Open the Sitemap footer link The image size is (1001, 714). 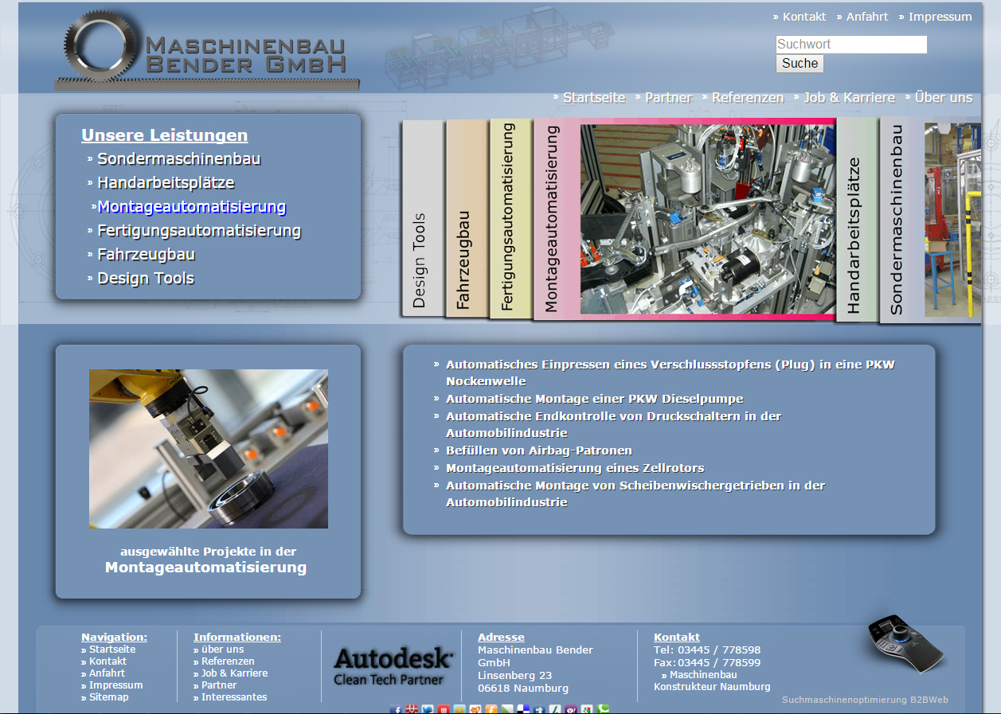(109, 697)
